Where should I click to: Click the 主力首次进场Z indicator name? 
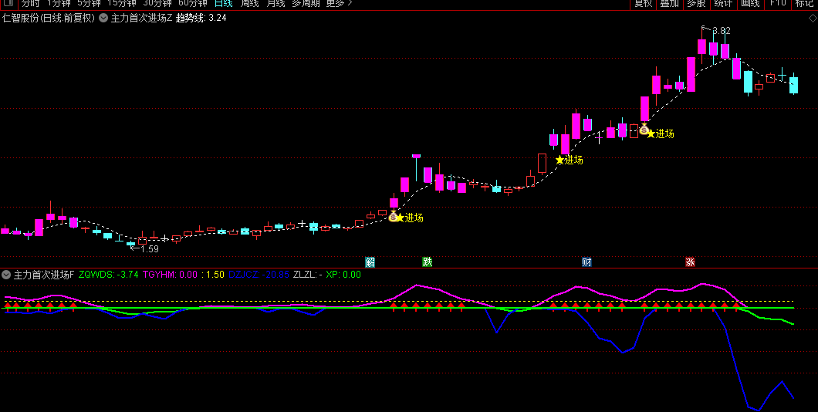click(141, 18)
